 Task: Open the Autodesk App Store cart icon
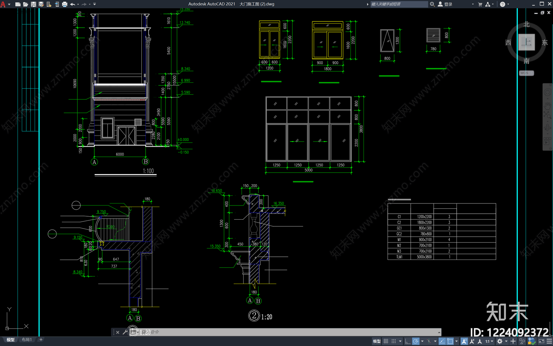coord(480,4)
